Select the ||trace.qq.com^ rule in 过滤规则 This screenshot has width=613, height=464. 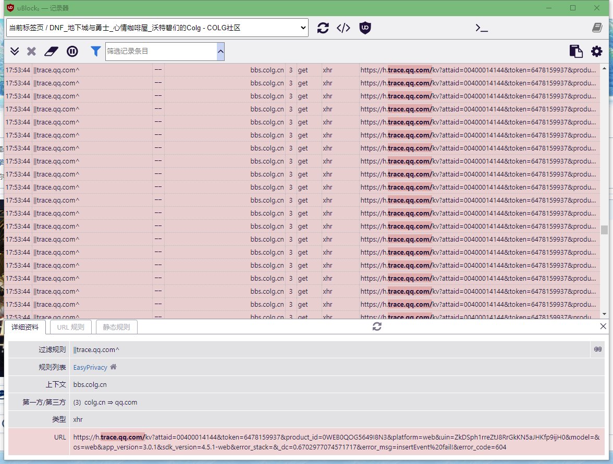[x=96, y=349]
